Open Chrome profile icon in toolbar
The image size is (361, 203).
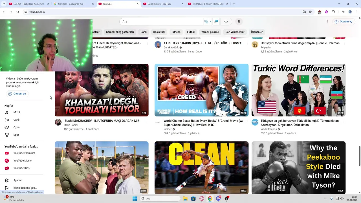350,12
